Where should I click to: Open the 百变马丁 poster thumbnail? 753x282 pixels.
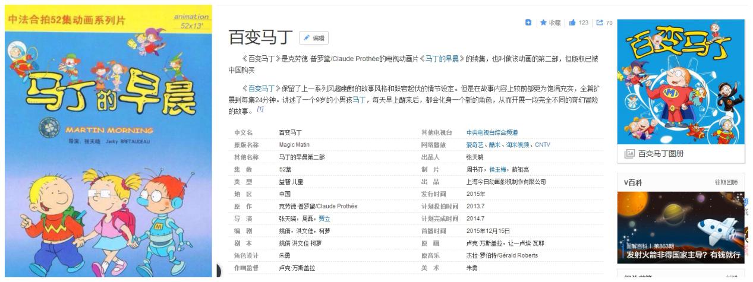[x=681, y=82]
